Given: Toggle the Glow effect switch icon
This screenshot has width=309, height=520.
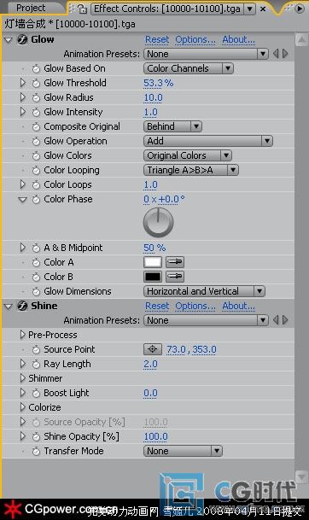Looking at the screenshot, I should click(22, 40).
